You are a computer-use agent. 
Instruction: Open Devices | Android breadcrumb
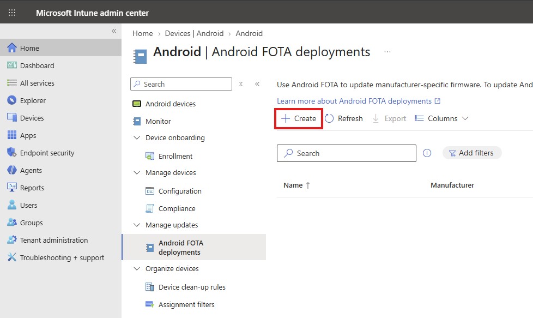[194, 33]
